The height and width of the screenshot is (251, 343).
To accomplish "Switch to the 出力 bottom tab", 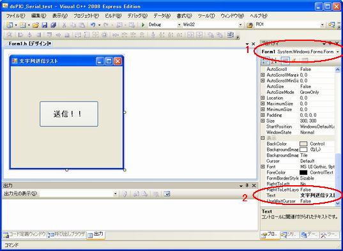I will [x=96, y=234].
